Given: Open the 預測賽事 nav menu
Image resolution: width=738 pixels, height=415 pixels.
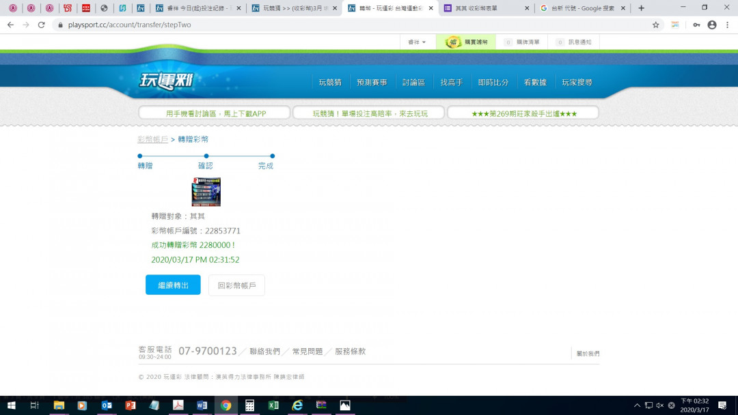Looking at the screenshot, I should [x=372, y=82].
